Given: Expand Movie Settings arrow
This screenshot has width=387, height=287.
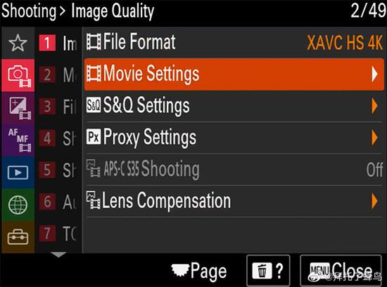Looking at the screenshot, I should (x=374, y=74).
